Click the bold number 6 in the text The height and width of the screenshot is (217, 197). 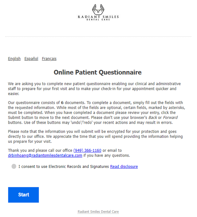pyautogui.click(x=62, y=103)
